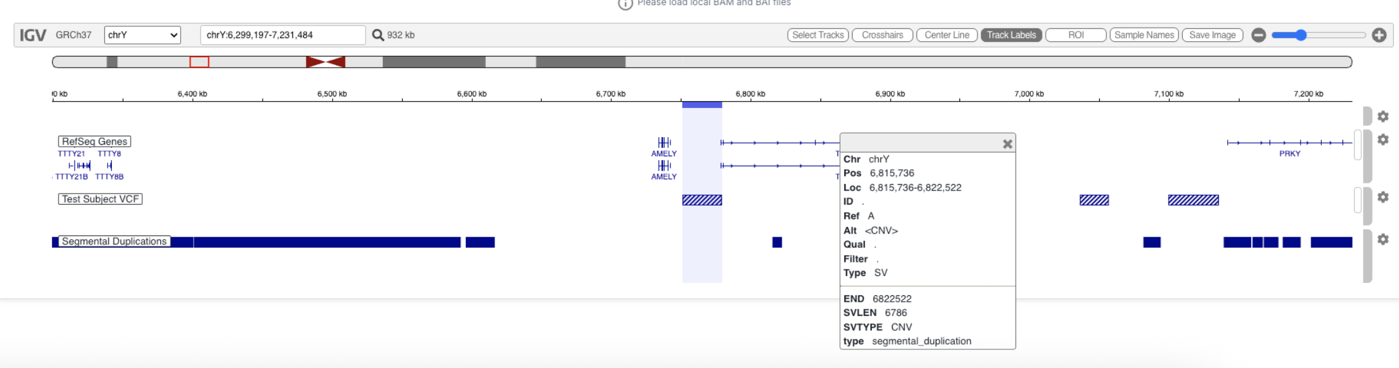Toggle the Track Labels option off
The width and height of the screenshot is (1399, 368).
pos(1011,35)
